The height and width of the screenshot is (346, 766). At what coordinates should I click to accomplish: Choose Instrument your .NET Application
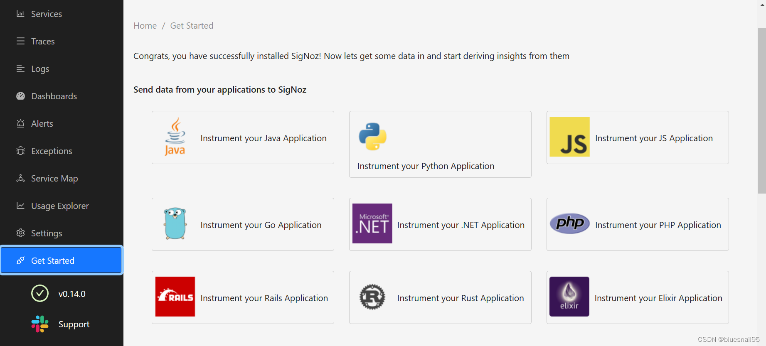pyautogui.click(x=440, y=224)
